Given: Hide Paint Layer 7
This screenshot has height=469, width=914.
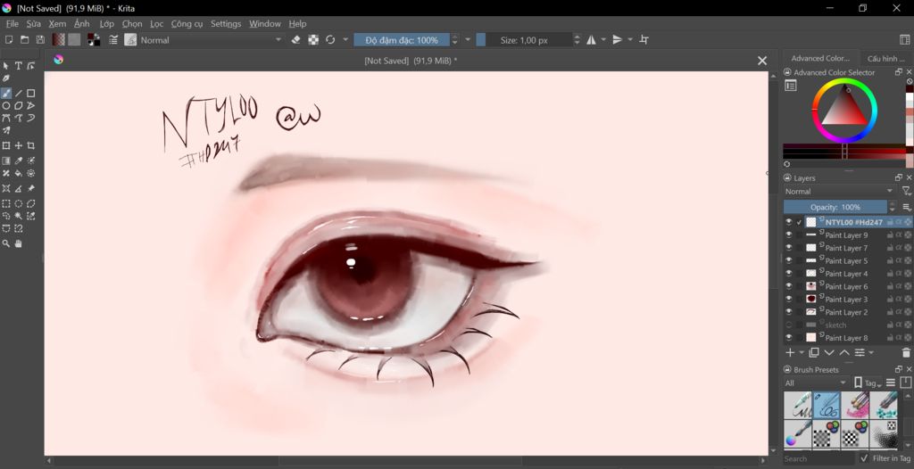Looking at the screenshot, I should click(x=789, y=248).
